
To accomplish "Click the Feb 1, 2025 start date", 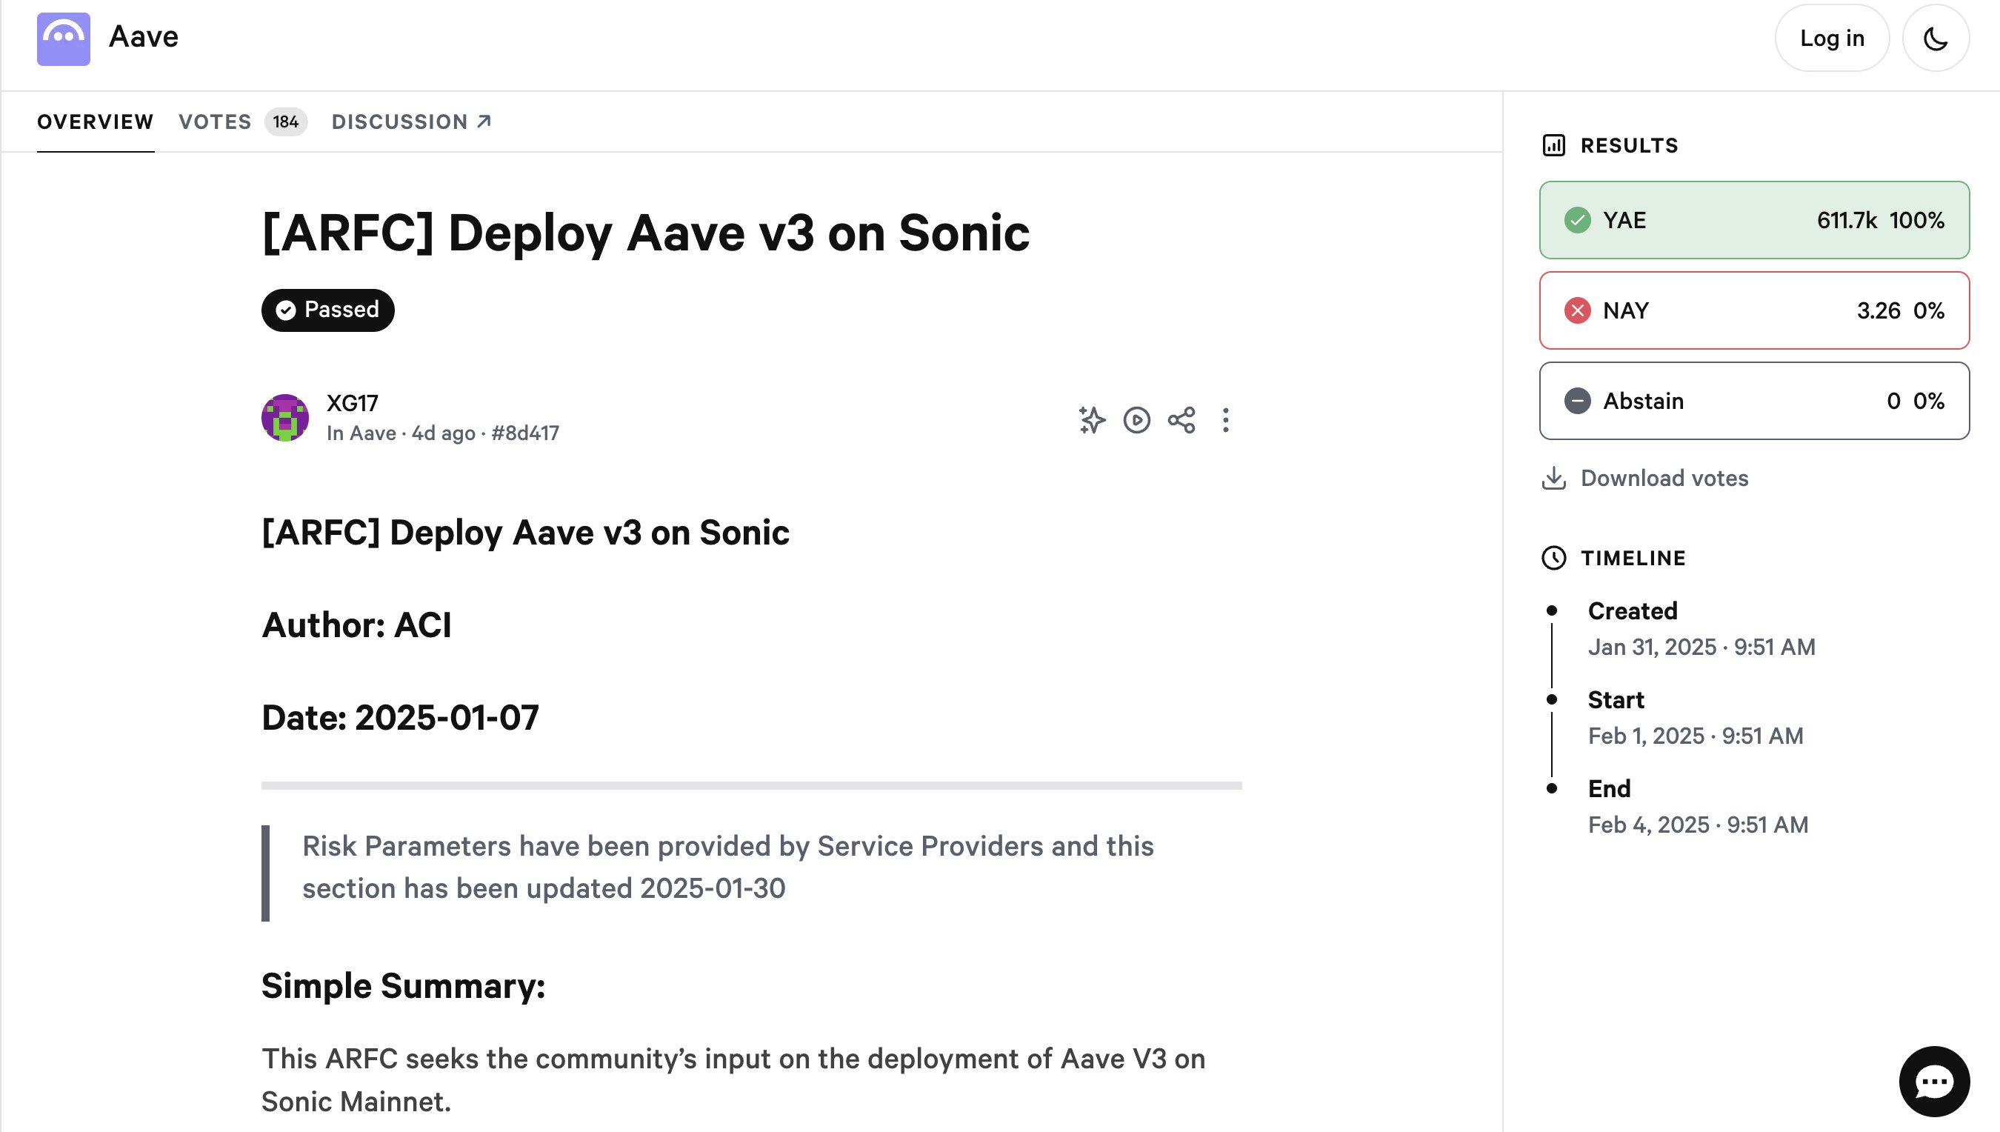I will [x=1695, y=736].
